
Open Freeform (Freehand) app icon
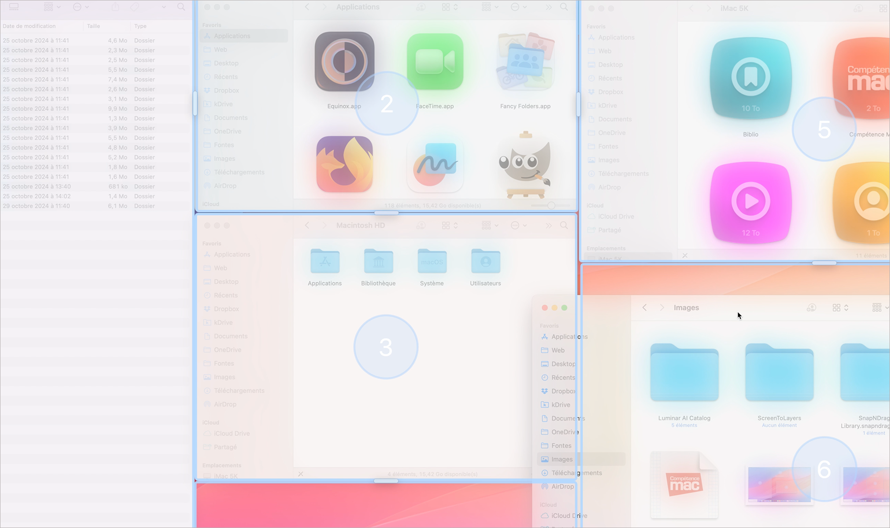(x=434, y=165)
